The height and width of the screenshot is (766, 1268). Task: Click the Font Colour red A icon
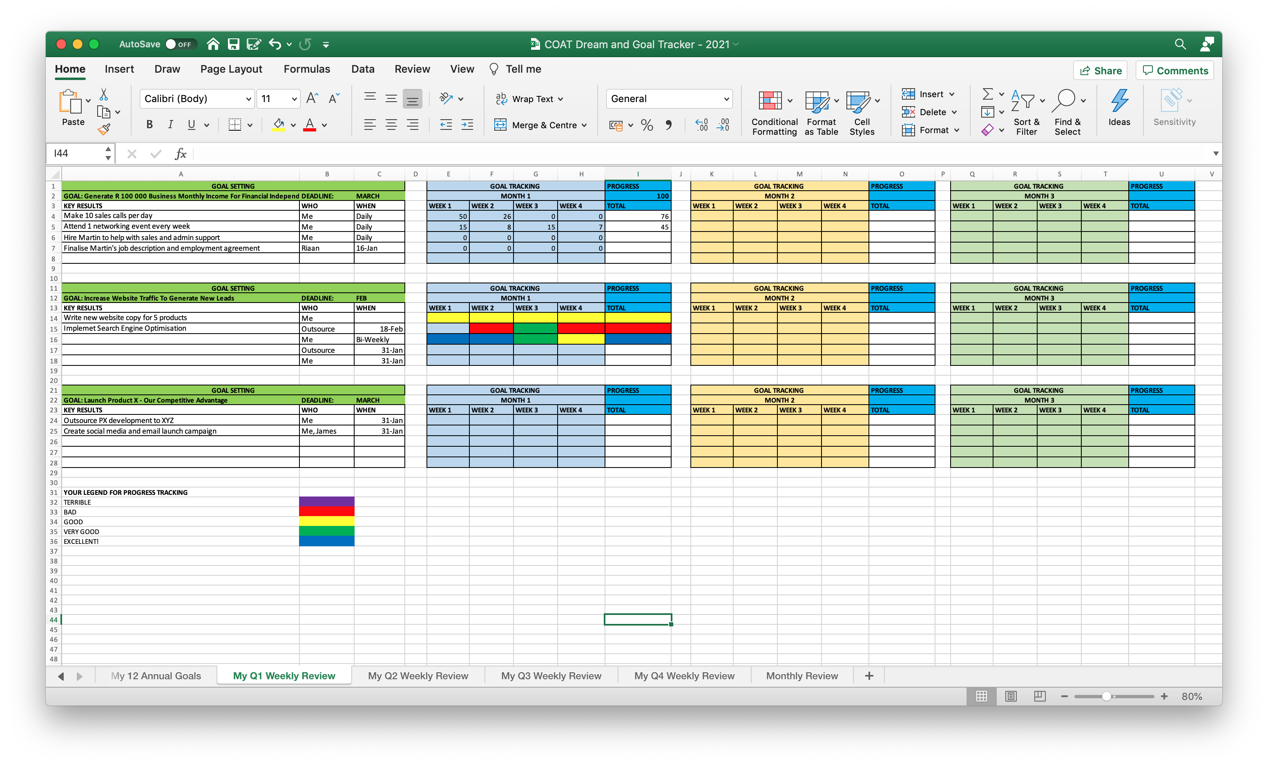(x=310, y=125)
